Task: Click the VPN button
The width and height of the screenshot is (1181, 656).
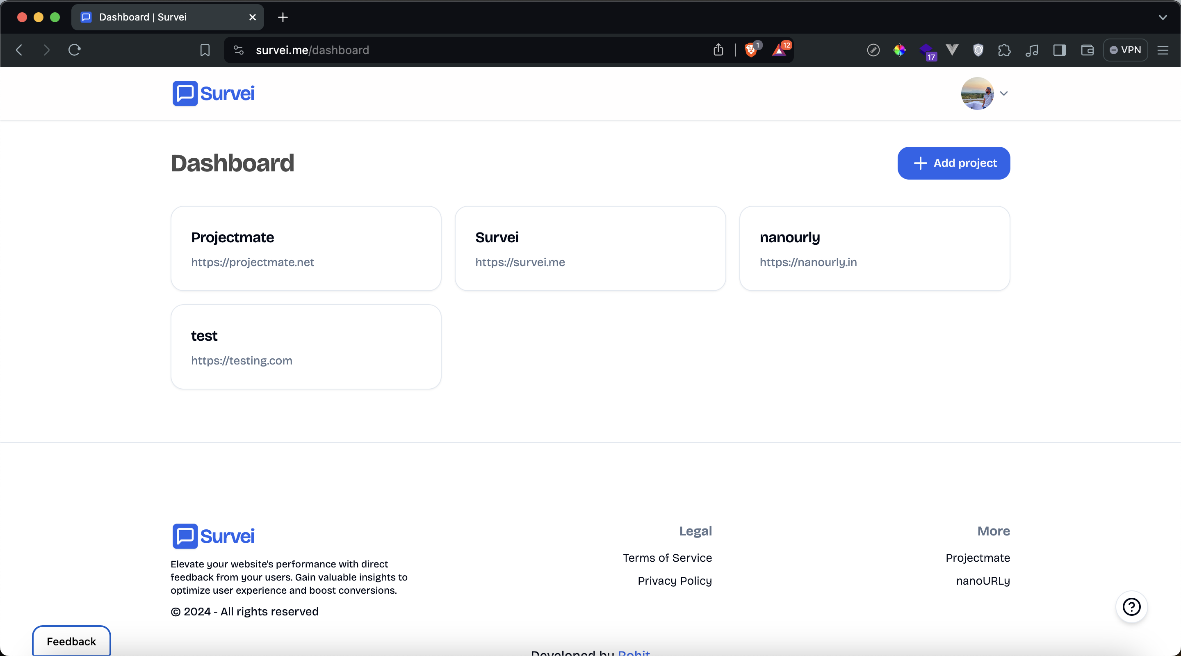Action: (x=1125, y=50)
